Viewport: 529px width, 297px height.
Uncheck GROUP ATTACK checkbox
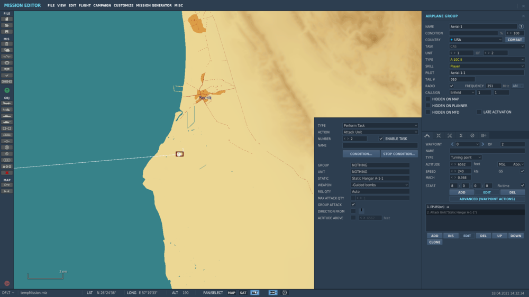(x=353, y=205)
